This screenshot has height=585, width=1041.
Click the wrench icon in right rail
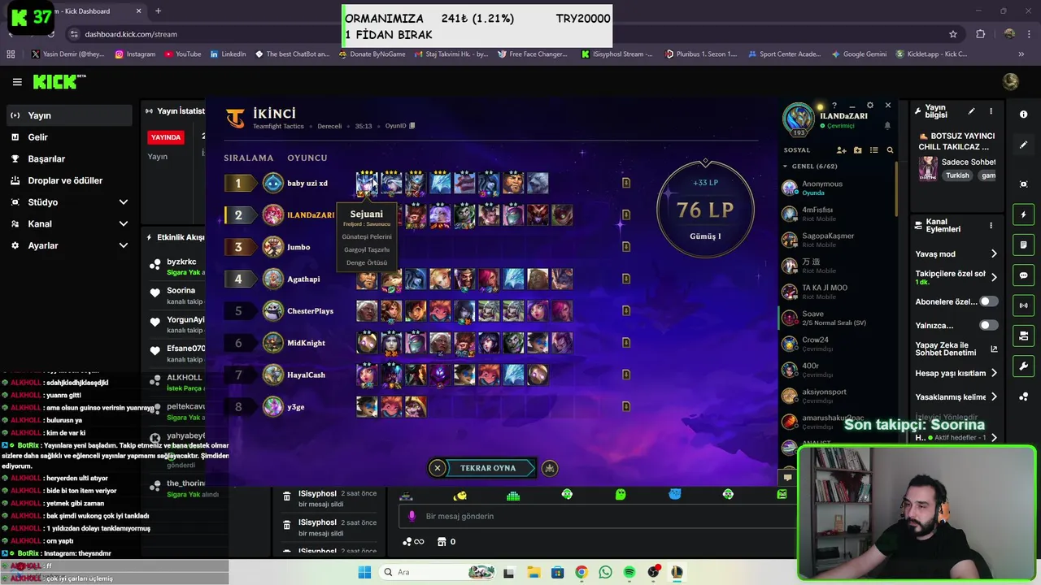[x=1024, y=366]
